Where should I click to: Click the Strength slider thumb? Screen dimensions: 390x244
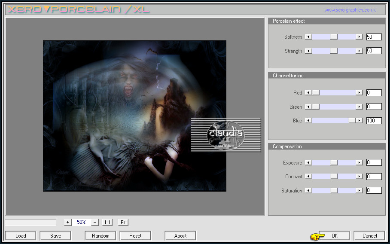pyautogui.click(x=334, y=51)
